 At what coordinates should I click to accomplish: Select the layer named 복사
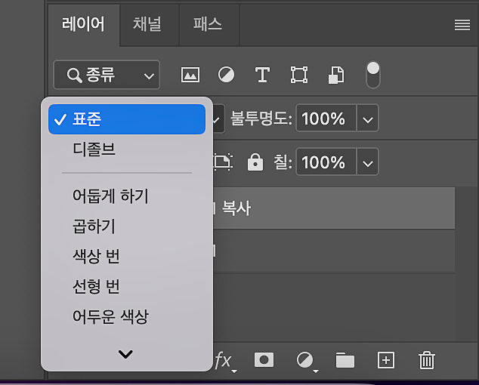click(x=334, y=208)
